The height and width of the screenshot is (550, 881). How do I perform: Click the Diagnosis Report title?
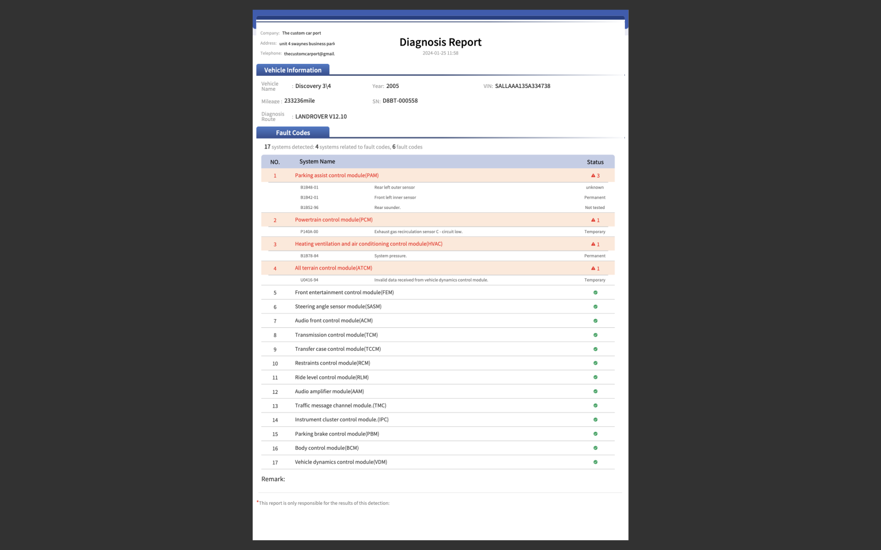coord(440,42)
